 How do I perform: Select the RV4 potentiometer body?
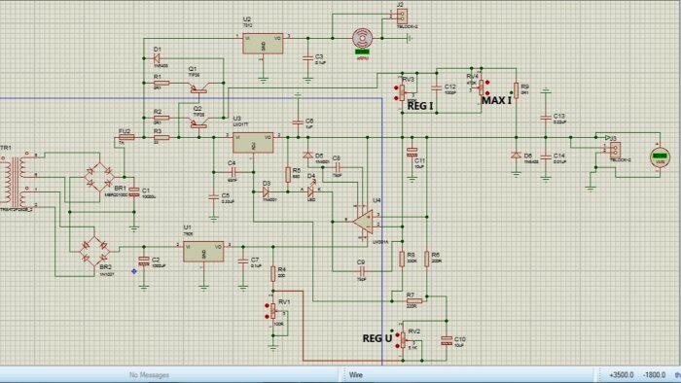(482, 87)
